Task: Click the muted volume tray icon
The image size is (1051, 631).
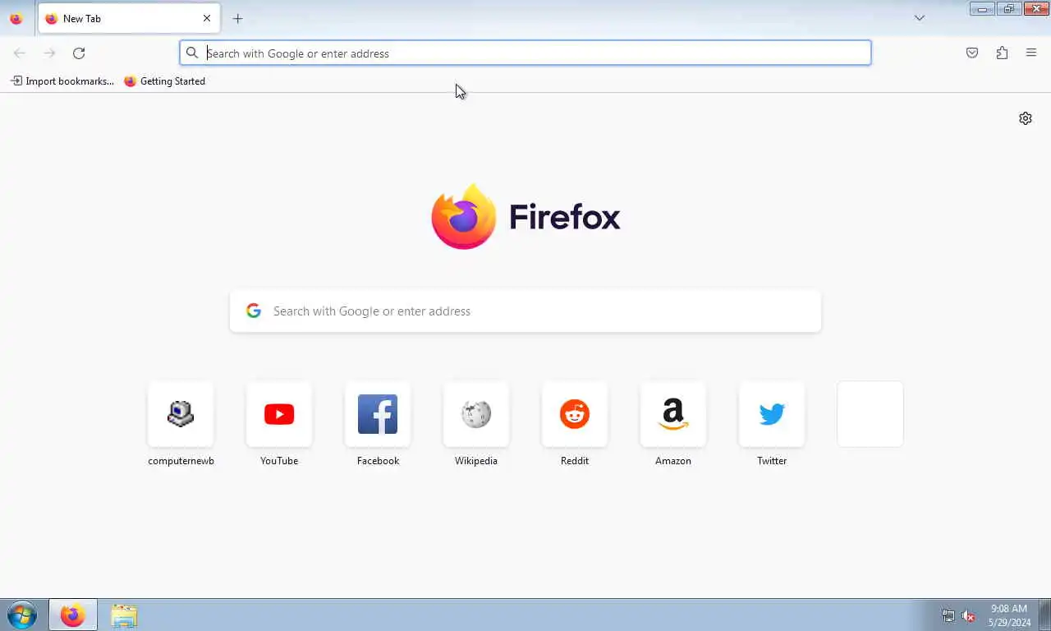Action: [968, 616]
